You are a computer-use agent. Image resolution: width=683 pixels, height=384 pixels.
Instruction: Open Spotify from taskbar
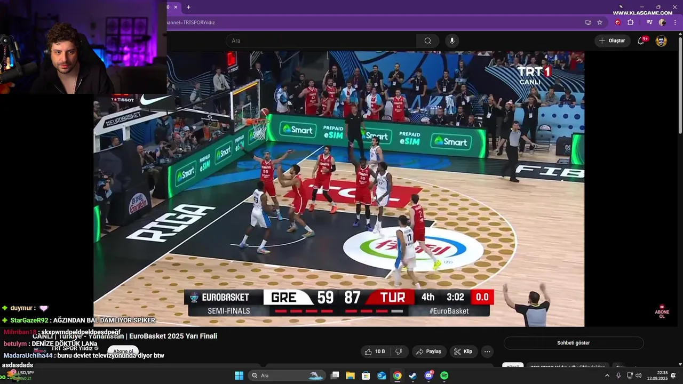(x=444, y=375)
